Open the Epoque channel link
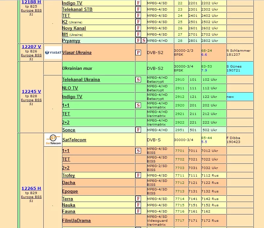This screenshot has height=228, width=264. pyautogui.click(x=70, y=191)
